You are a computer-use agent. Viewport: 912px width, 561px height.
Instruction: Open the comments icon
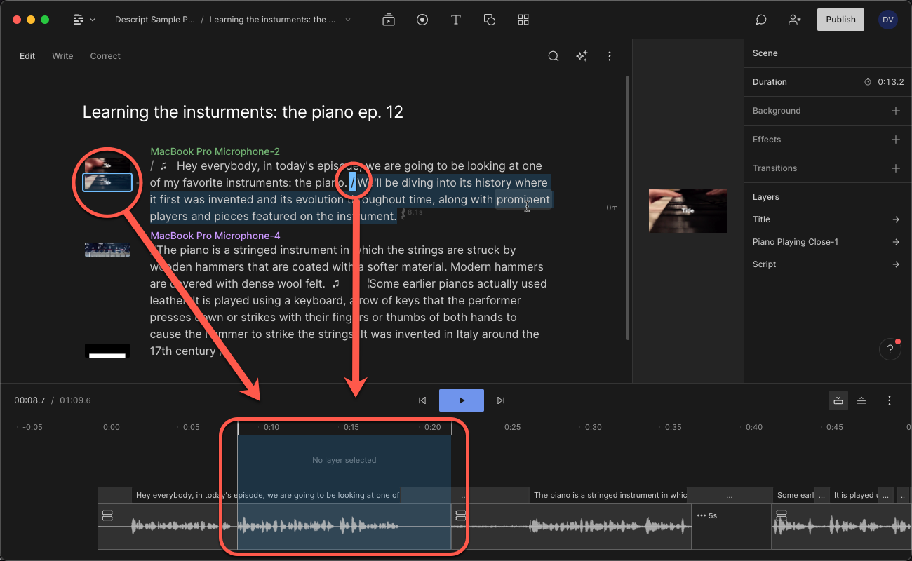tap(760, 20)
